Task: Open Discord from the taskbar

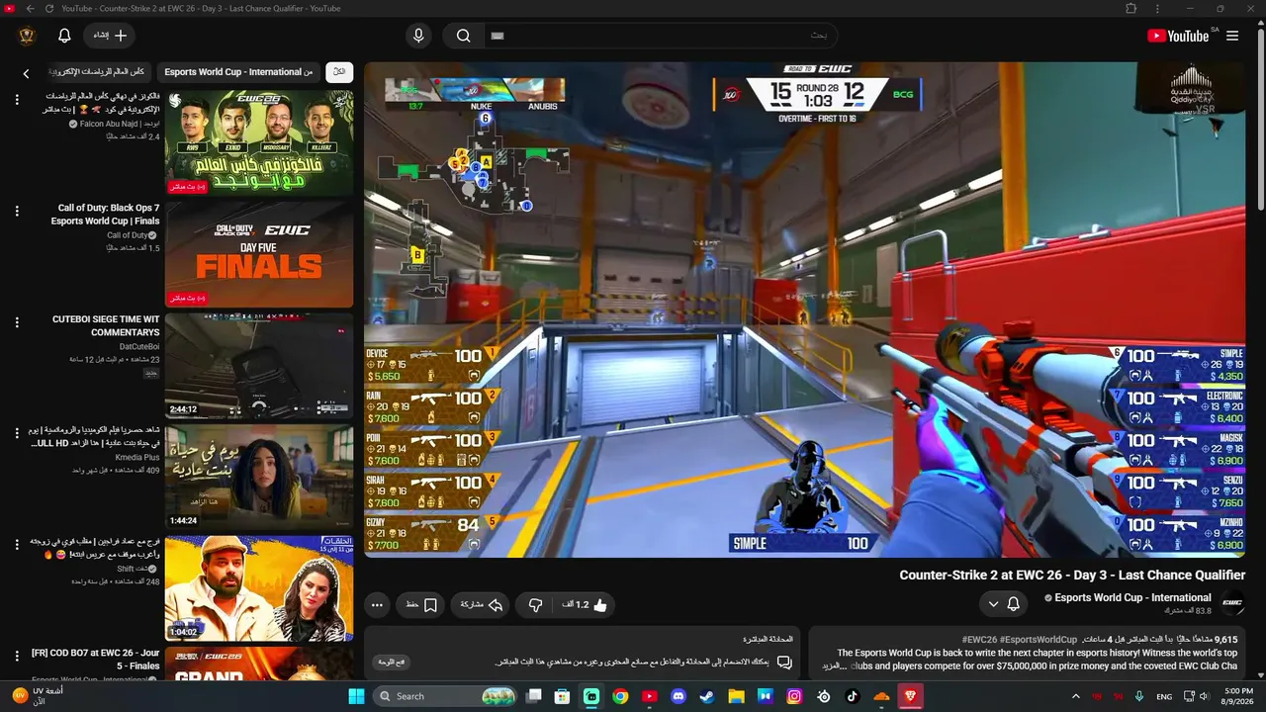Action: [678, 696]
